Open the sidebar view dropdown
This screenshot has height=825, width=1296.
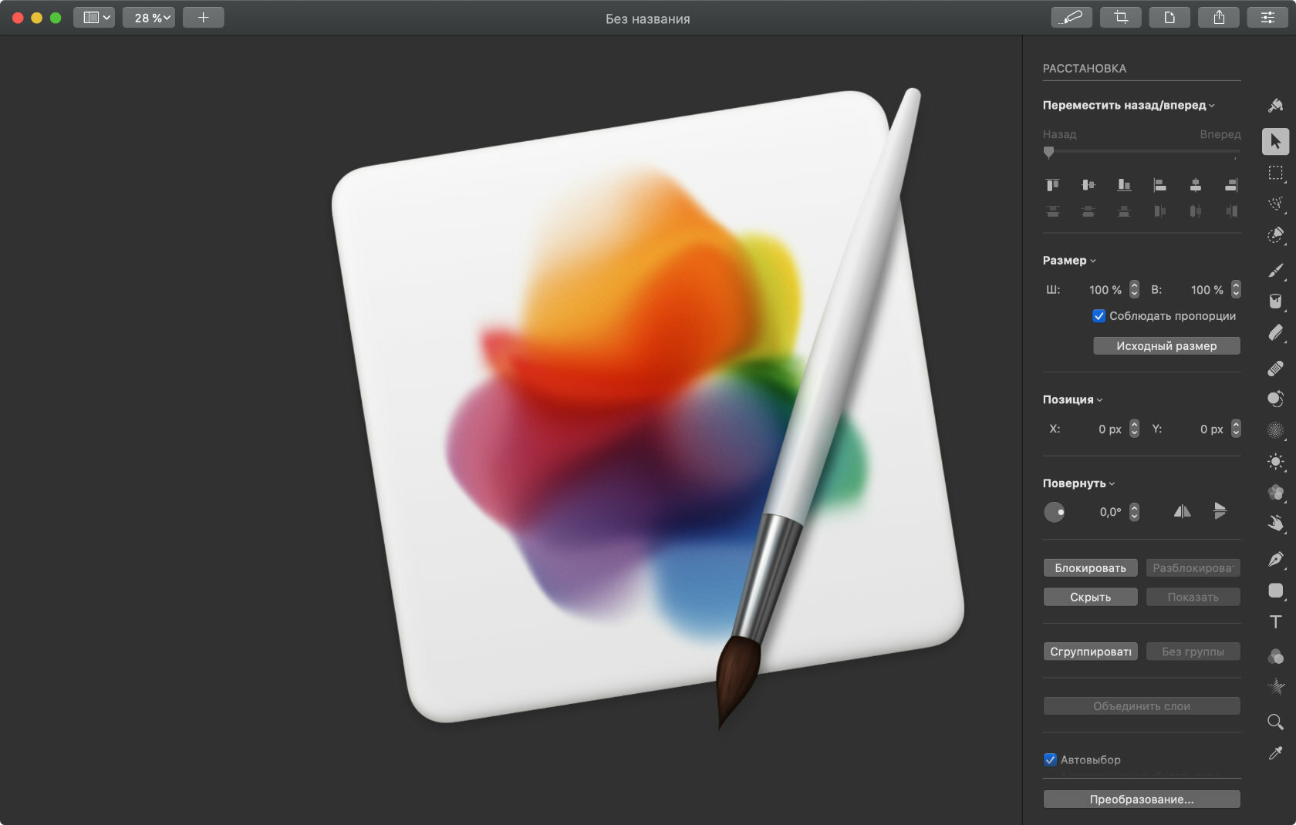(94, 17)
